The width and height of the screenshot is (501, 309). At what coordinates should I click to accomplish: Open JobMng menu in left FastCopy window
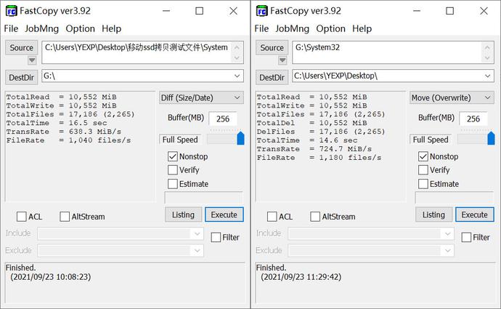coord(42,29)
